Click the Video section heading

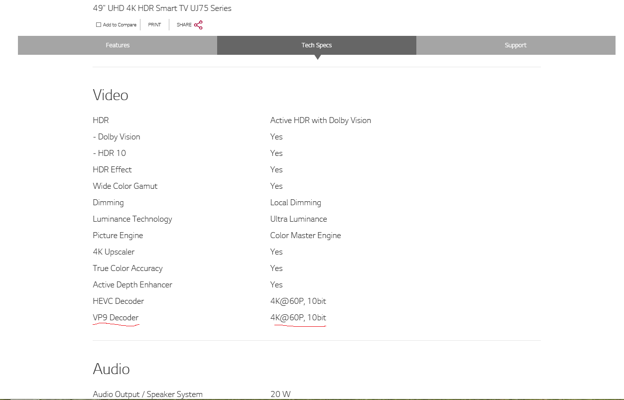click(111, 95)
